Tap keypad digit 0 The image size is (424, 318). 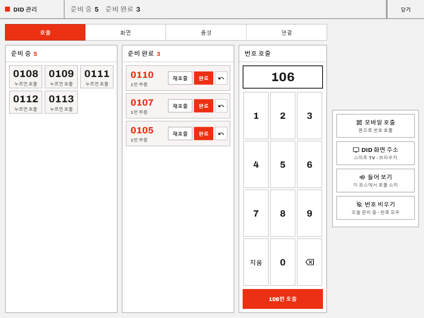point(282,262)
